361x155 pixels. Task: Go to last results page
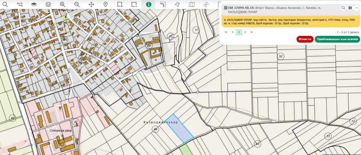click(x=252, y=32)
